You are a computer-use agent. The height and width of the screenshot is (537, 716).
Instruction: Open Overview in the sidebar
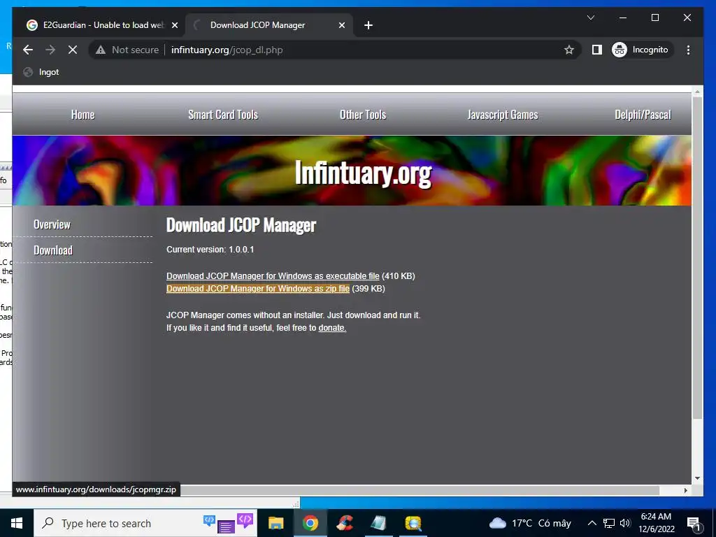click(52, 224)
